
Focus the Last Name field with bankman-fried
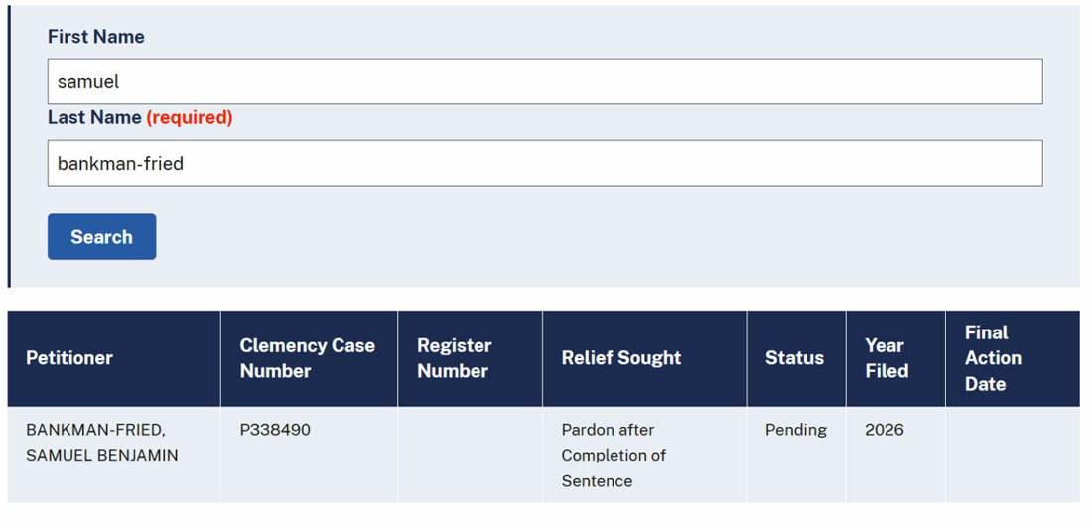click(545, 163)
